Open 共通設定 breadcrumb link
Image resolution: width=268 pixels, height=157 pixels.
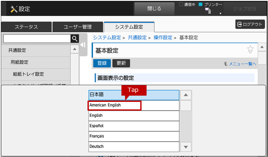[137, 38]
